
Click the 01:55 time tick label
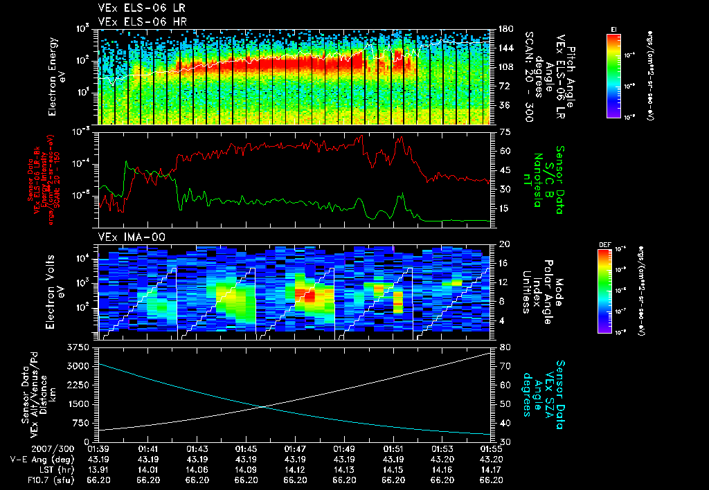tap(491, 449)
